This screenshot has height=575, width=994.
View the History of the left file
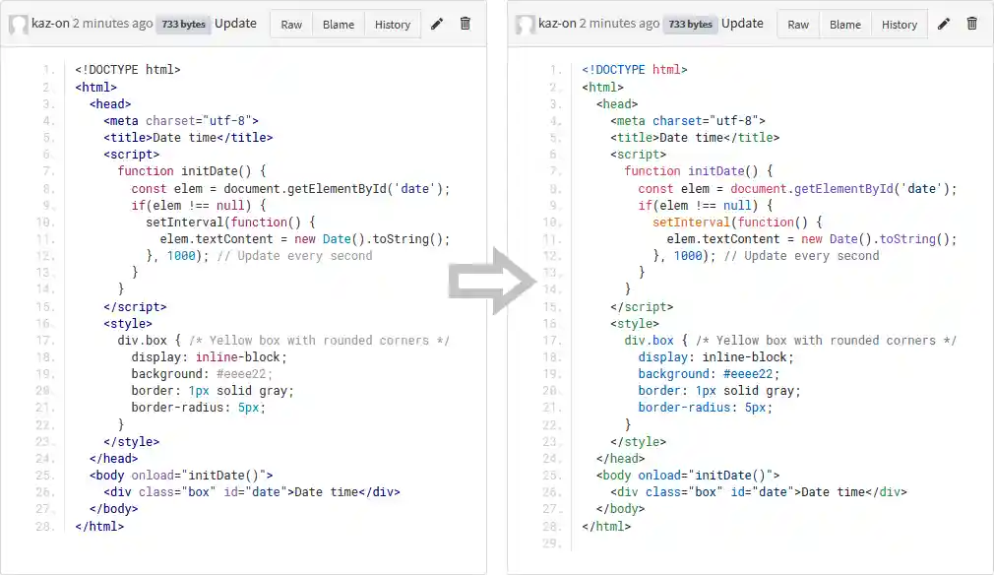tap(392, 24)
